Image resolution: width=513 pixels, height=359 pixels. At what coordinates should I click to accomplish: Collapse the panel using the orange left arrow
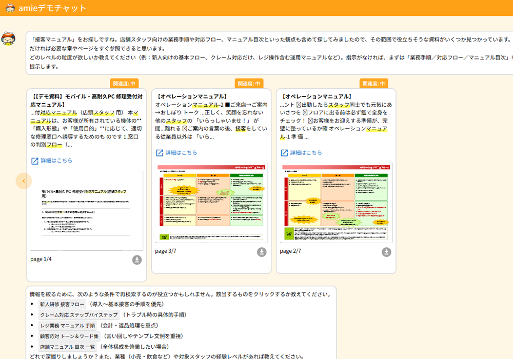click(x=24, y=181)
